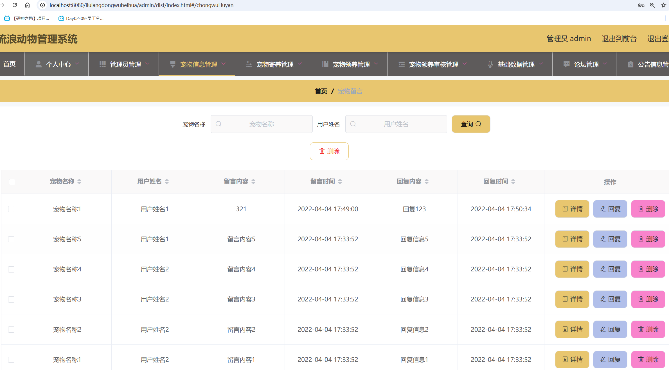Screen dimensions: 669x370
Task: Open the 宠物领养管理 menu
Action: 349,64
